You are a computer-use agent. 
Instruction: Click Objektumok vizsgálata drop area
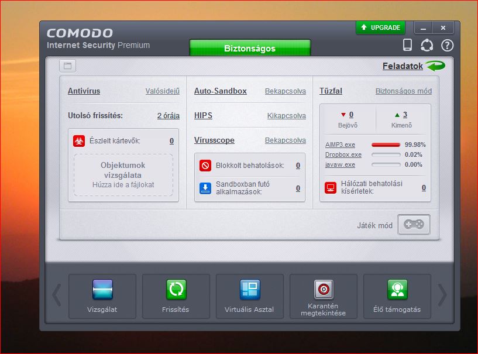point(123,175)
